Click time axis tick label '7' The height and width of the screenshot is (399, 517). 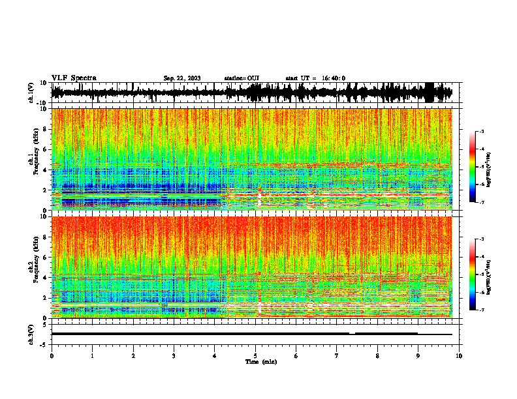click(x=337, y=356)
